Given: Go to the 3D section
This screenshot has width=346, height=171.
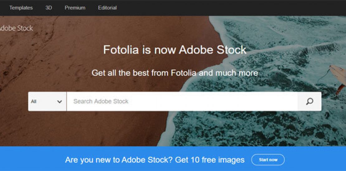Looking at the screenshot, I should (x=49, y=8).
